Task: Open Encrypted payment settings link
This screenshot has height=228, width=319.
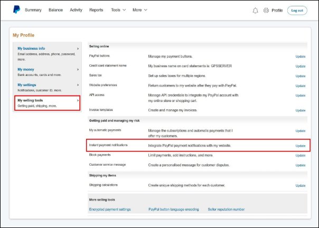Action: tap(110, 210)
